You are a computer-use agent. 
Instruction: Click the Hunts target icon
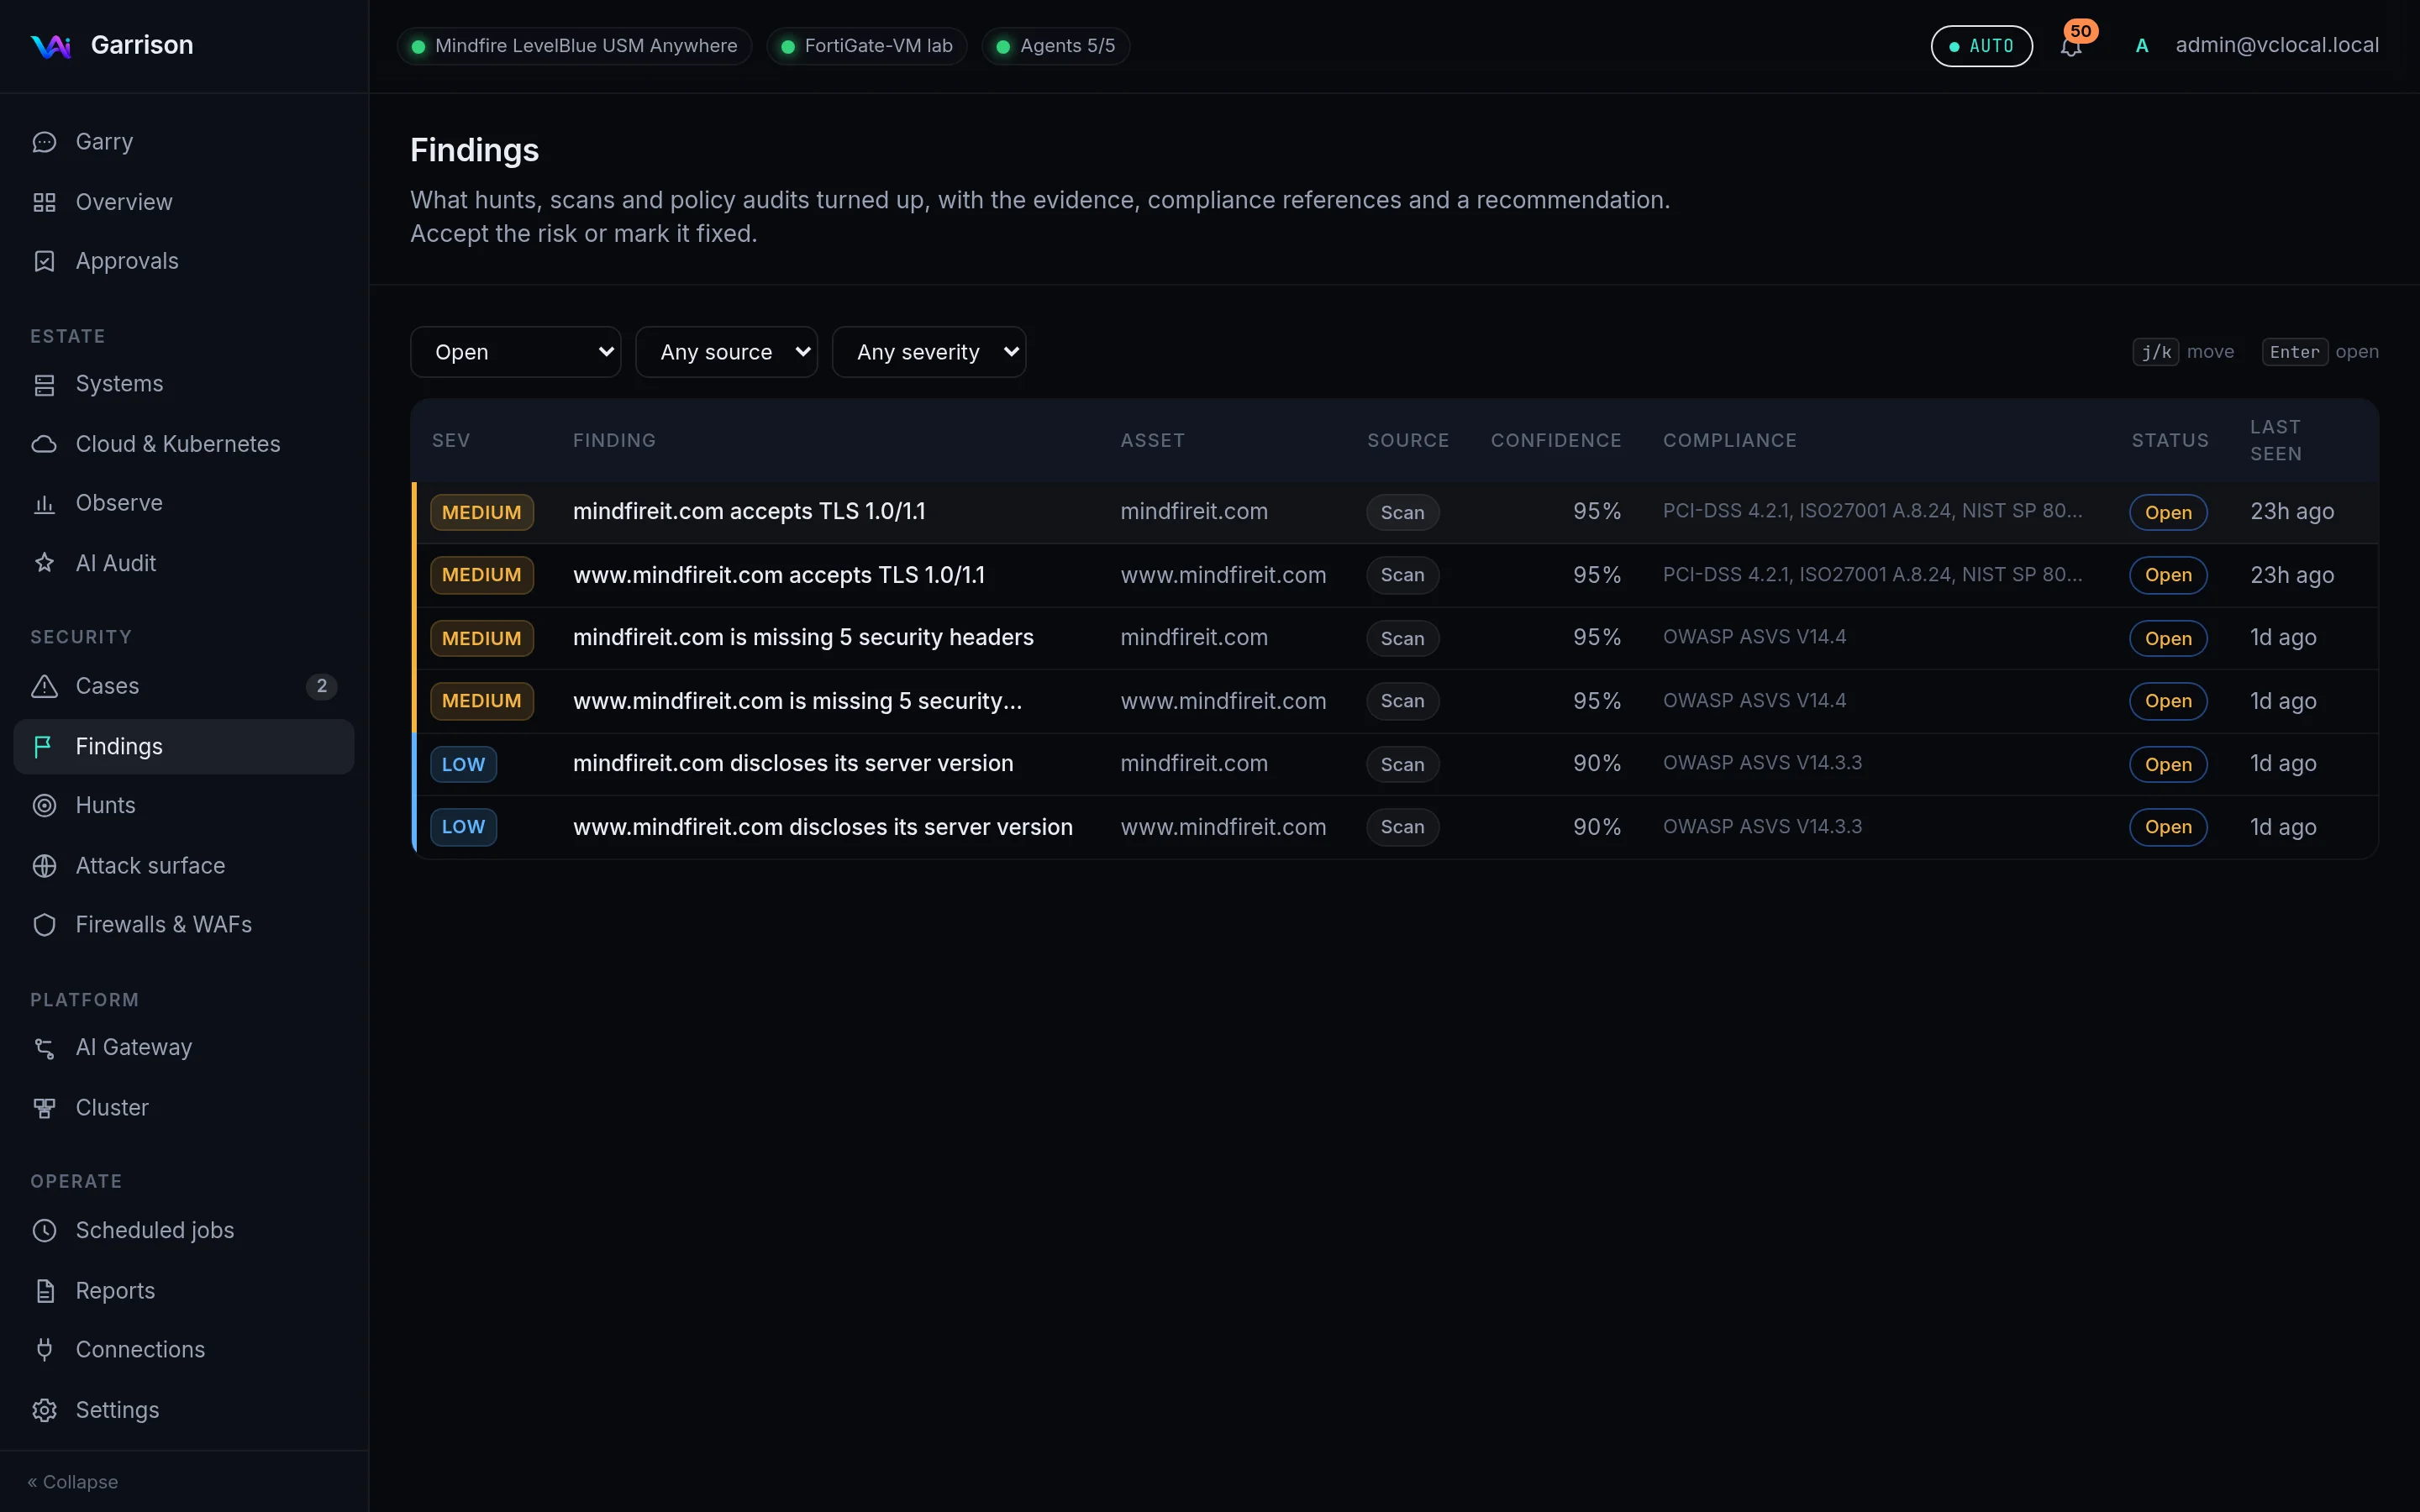pos(44,805)
